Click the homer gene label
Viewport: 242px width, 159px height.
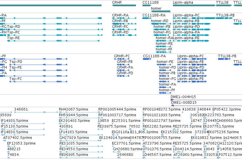click(x=156, y=9)
